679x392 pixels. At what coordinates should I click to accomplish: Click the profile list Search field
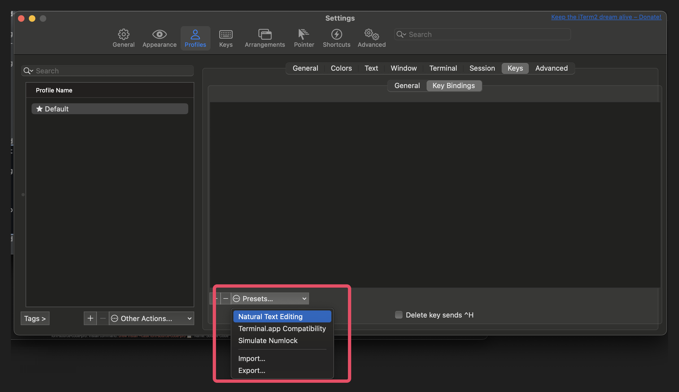[x=109, y=71]
